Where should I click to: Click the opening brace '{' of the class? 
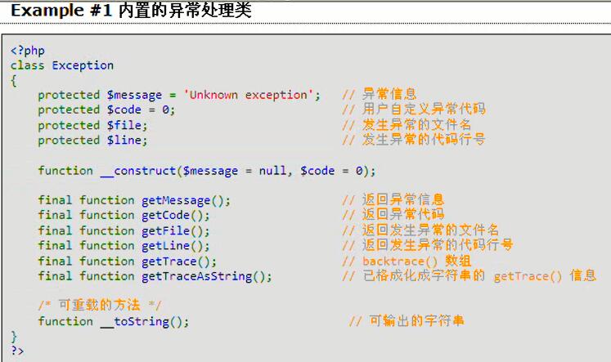pyautogui.click(x=14, y=81)
